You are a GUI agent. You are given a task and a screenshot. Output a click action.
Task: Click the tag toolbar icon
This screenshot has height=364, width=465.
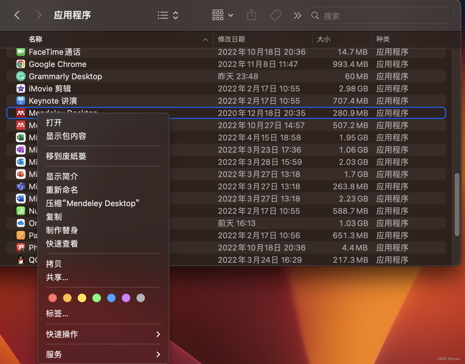pos(276,15)
